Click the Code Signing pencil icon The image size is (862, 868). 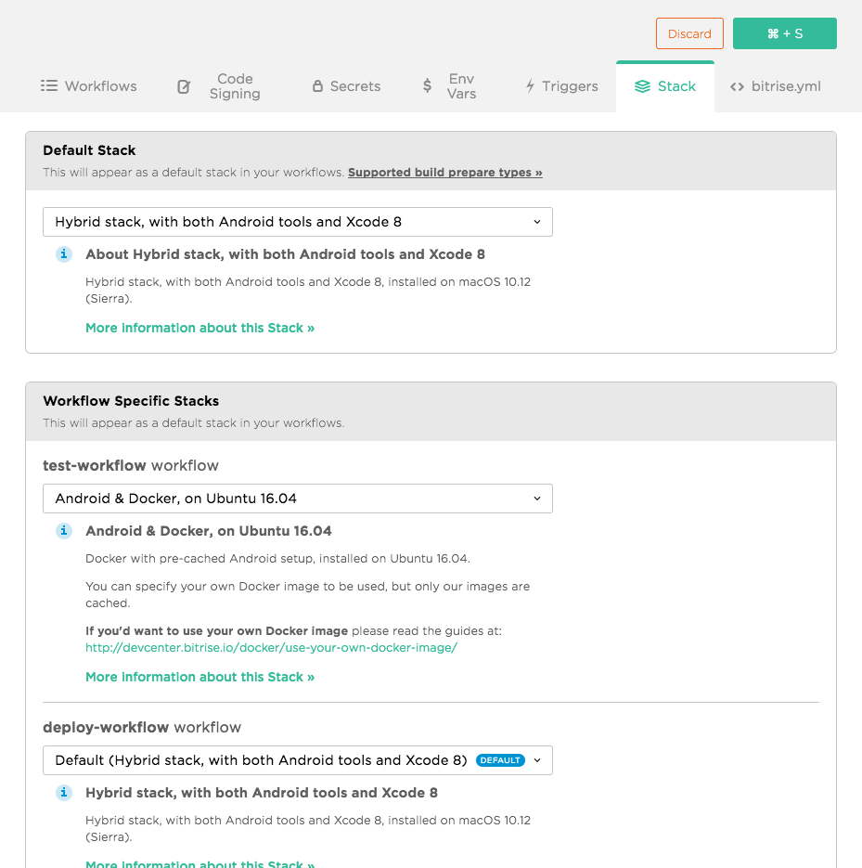click(184, 87)
